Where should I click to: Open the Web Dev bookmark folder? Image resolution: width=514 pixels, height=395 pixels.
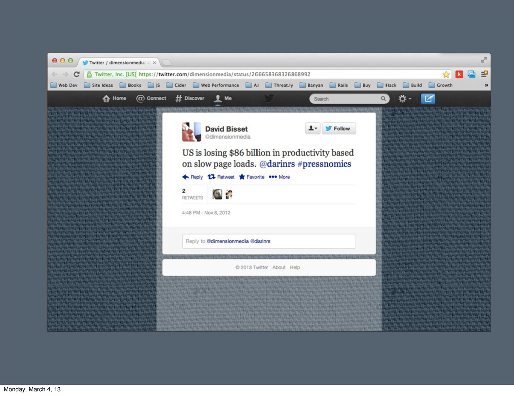click(x=64, y=85)
